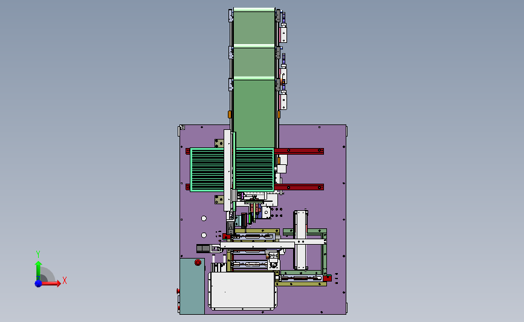Image resolution: width=524 pixels, height=322 pixels.
Task: Select the long white horizontal beam
Action: [257, 245]
